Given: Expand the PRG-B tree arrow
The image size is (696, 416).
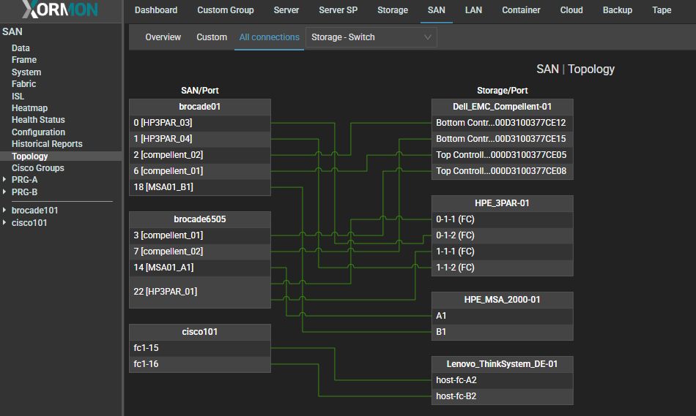Looking at the screenshot, I should click(x=5, y=192).
